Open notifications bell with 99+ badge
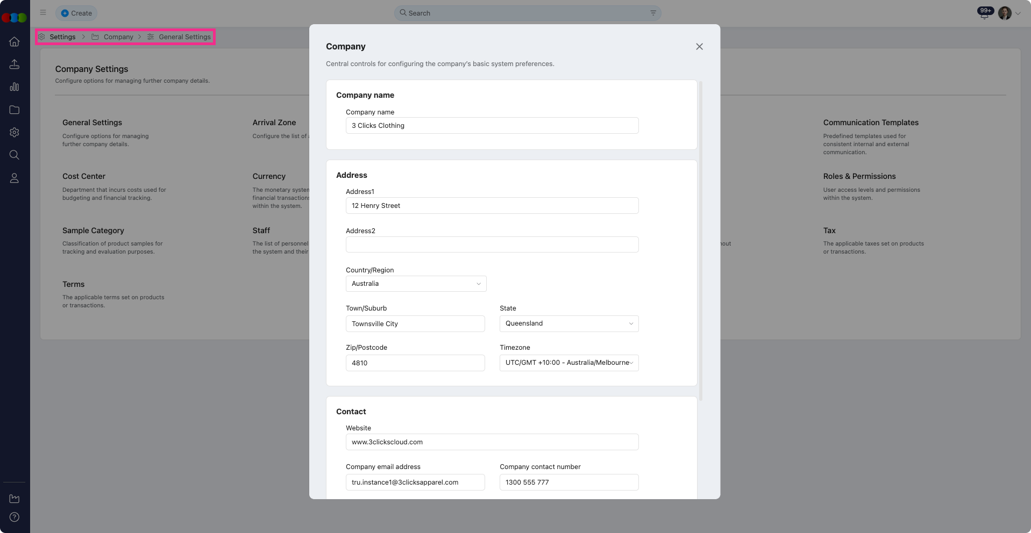This screenshot has height=533, width=1031. 984,13
